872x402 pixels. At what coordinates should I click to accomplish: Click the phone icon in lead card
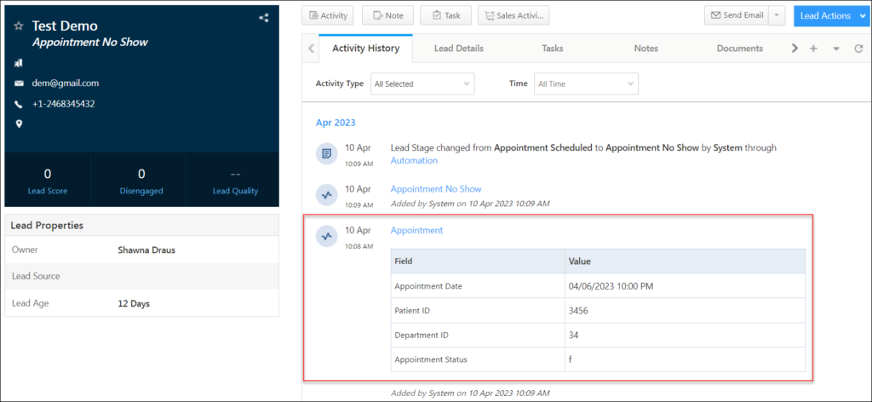(x=19, y=104)
